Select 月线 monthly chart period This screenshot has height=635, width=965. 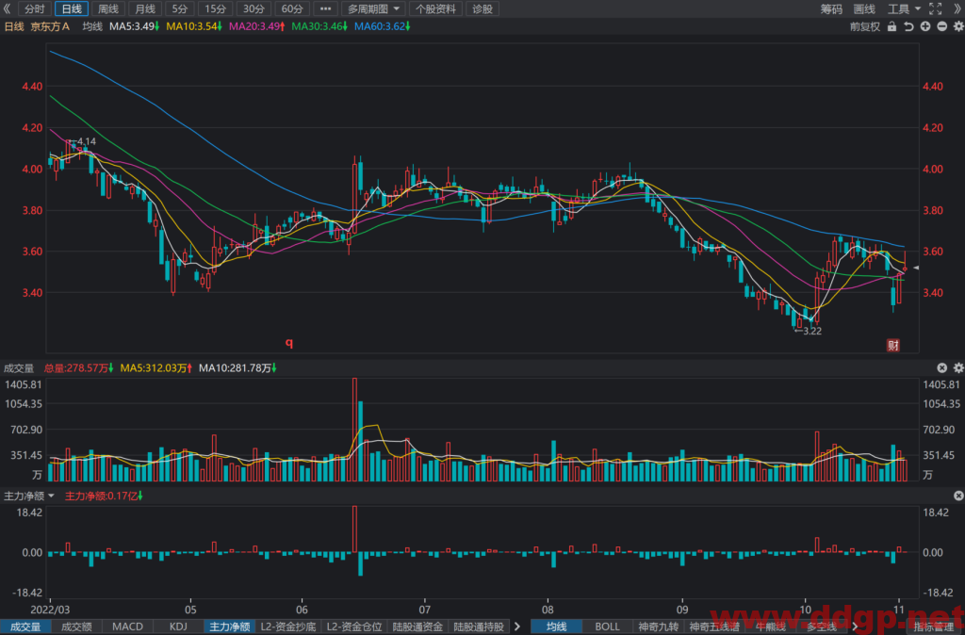145,8
